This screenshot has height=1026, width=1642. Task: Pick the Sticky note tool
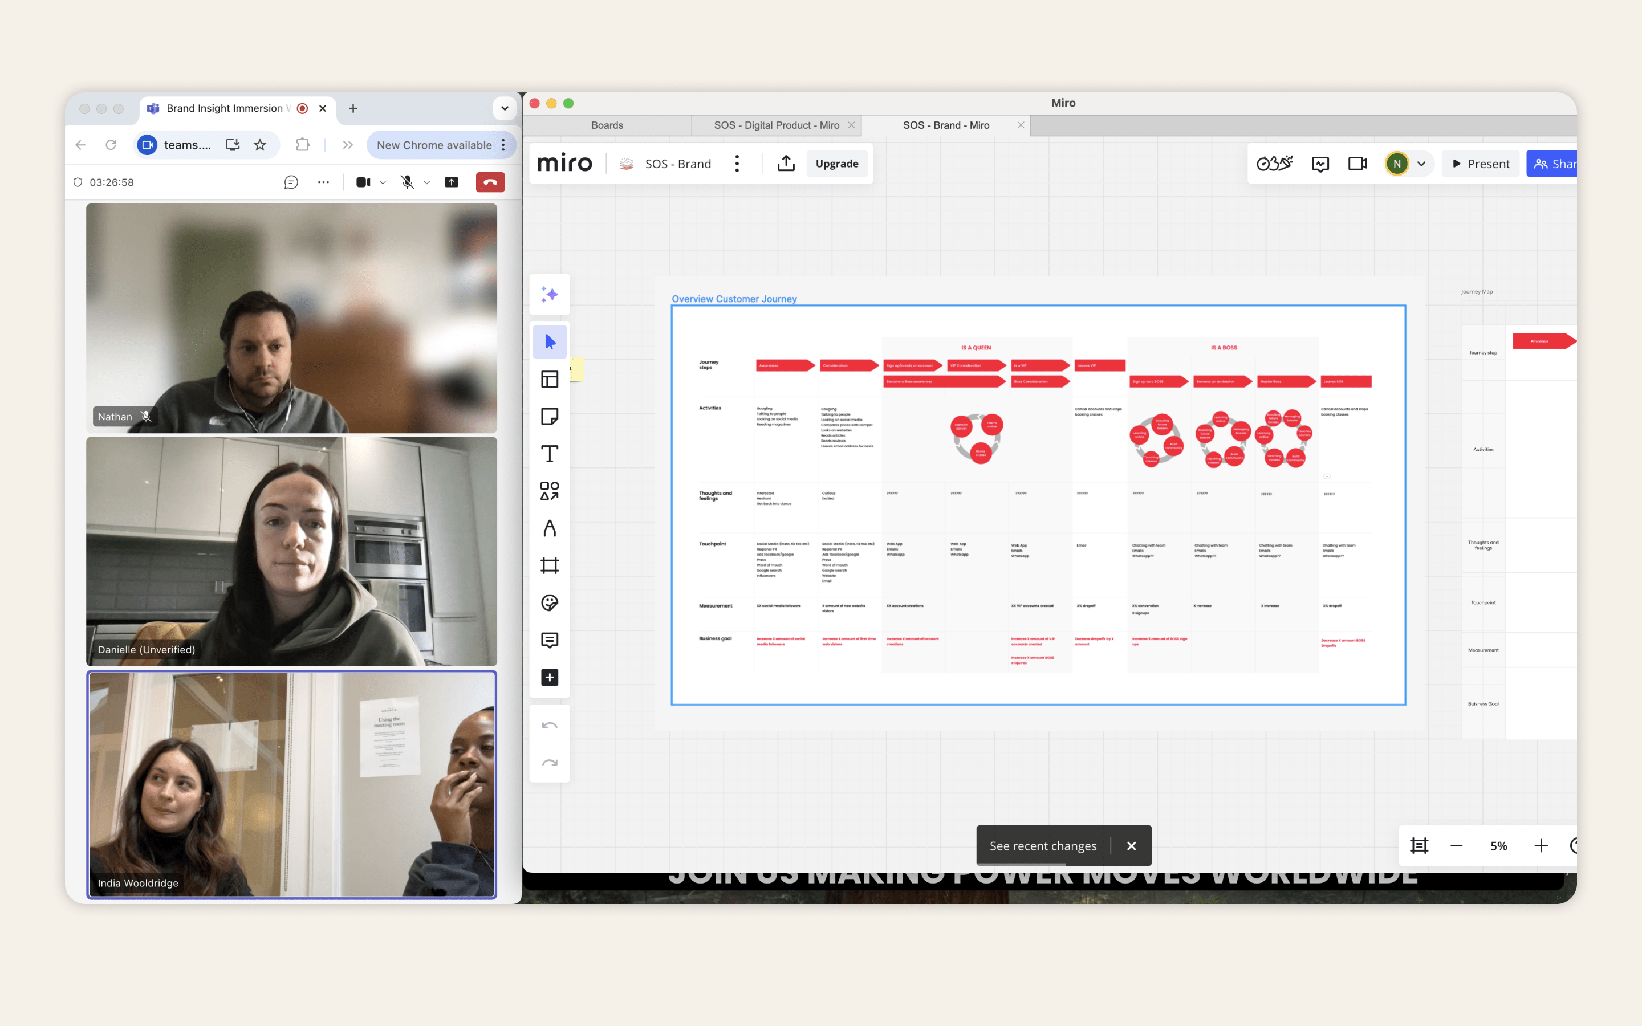[549, 416]
